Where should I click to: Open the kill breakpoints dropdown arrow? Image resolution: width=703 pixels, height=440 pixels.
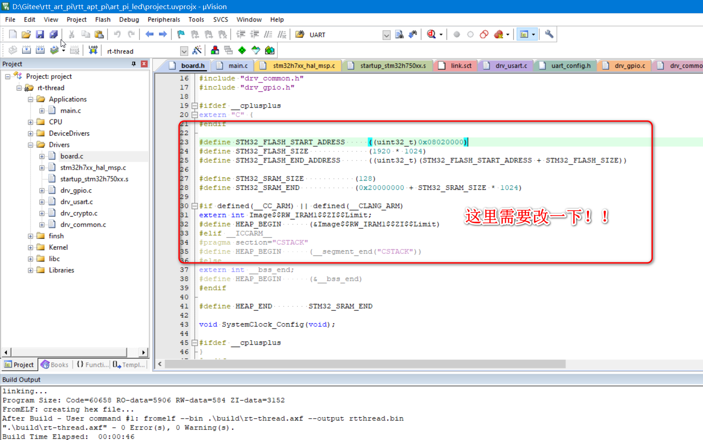[508, 35]
